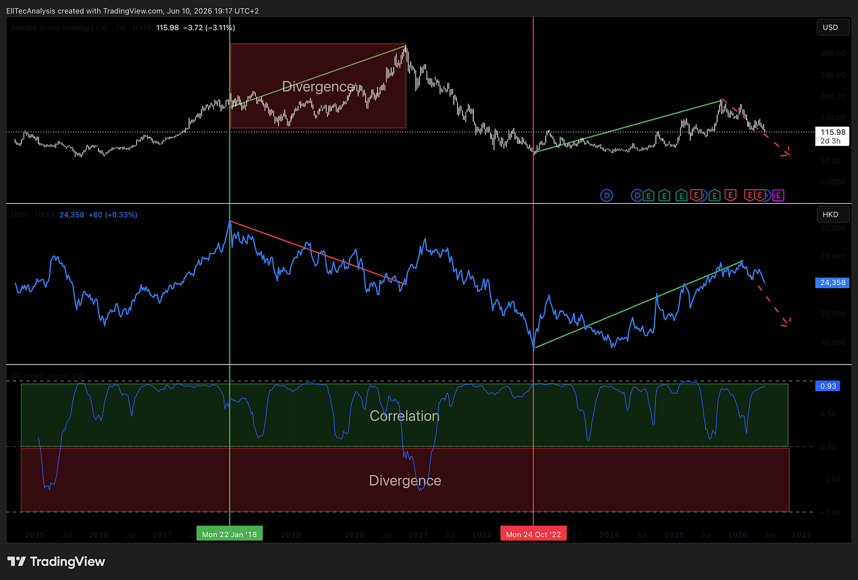Open the USD currency dropdown

click(x=830, y=28)
